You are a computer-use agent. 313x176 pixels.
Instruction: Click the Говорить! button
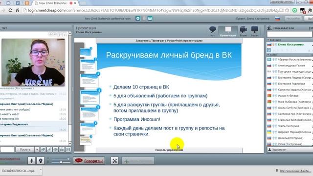tap(89, 161)
